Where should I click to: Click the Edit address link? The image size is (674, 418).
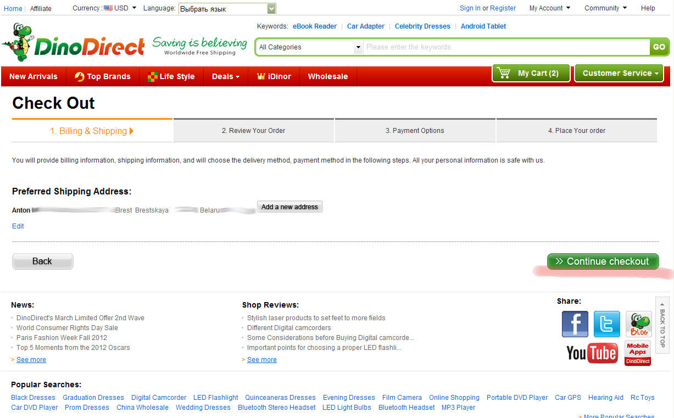point(18,226)
